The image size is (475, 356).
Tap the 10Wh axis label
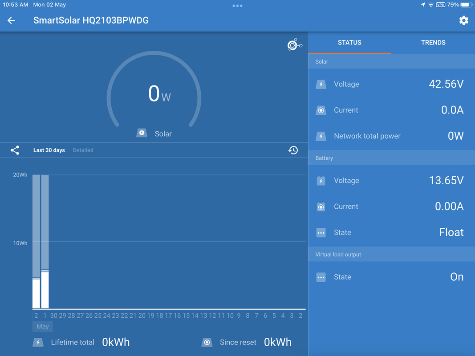click(x=20, y=243)
